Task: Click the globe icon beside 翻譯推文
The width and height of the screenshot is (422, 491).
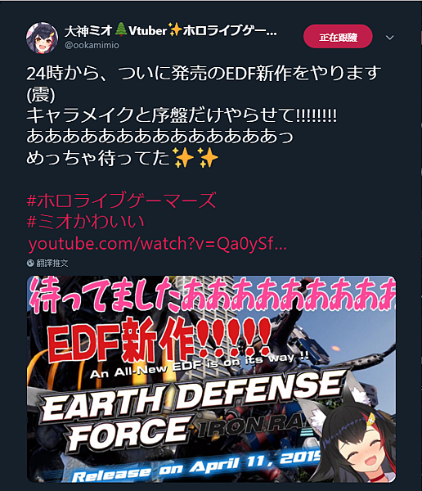Action: point(30,263)
